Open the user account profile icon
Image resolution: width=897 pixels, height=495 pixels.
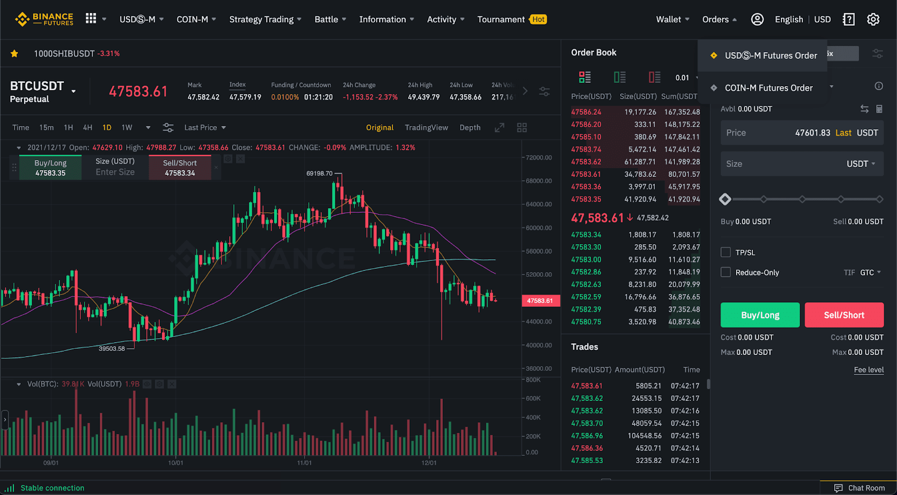[x=757, y=19]
